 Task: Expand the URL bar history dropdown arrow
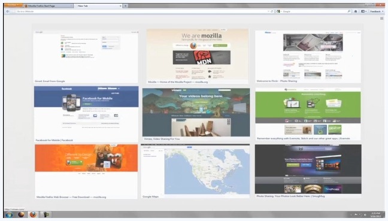pos(268,11)
